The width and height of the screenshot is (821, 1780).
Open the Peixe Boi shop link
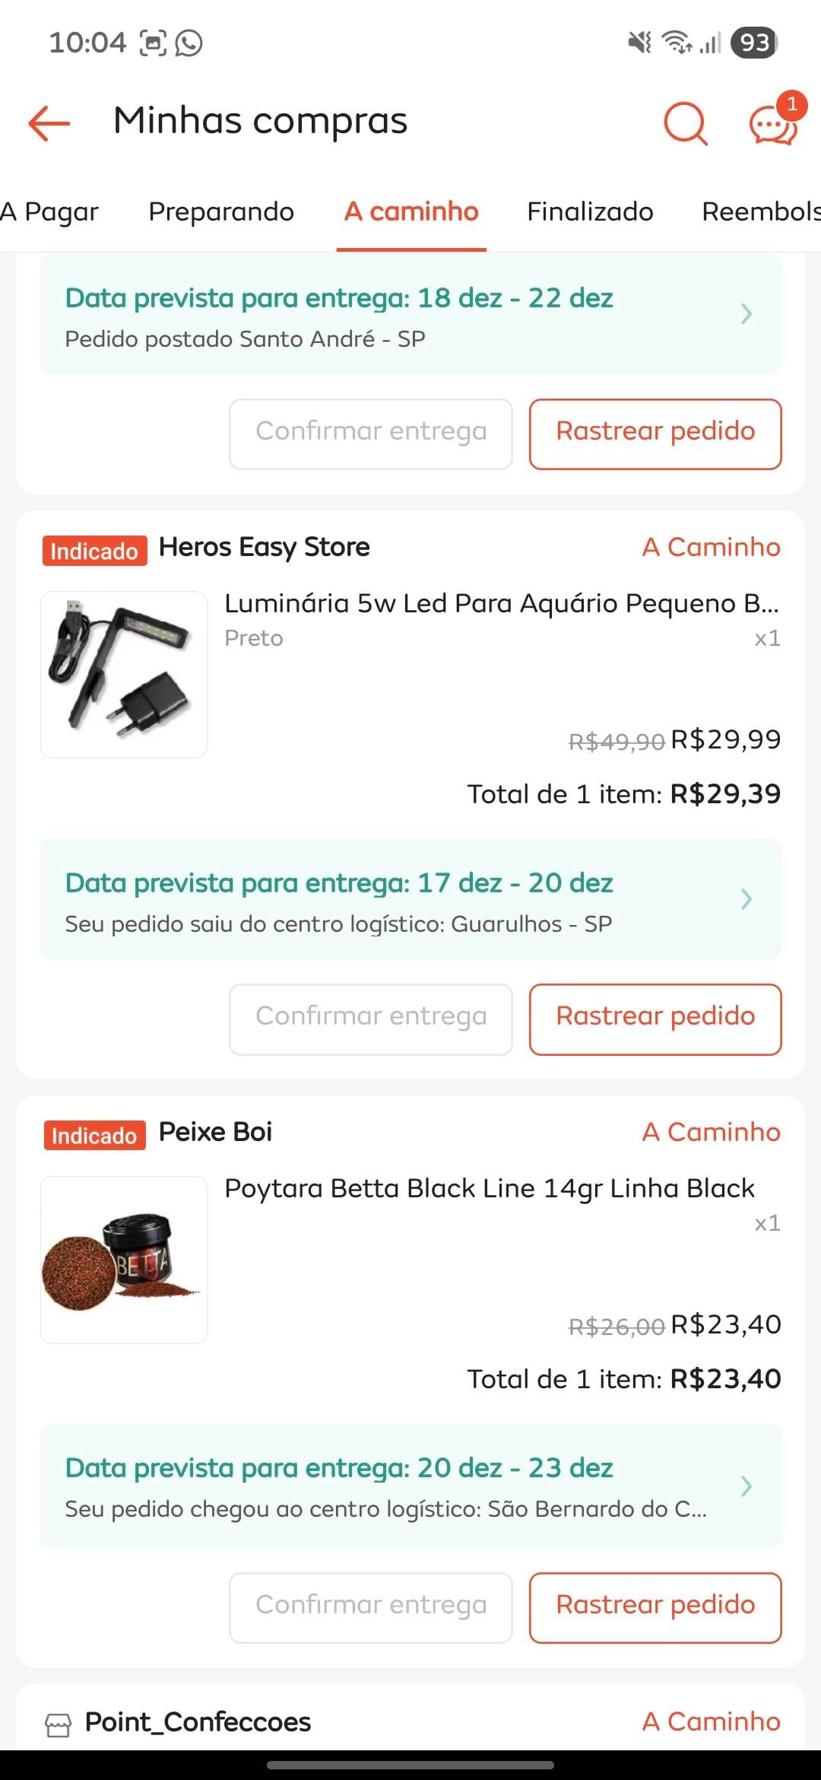coord(215,1132)
